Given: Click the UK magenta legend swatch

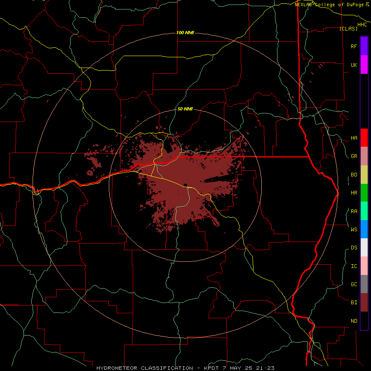Looking at the screenshot, I should click(364, 65).
